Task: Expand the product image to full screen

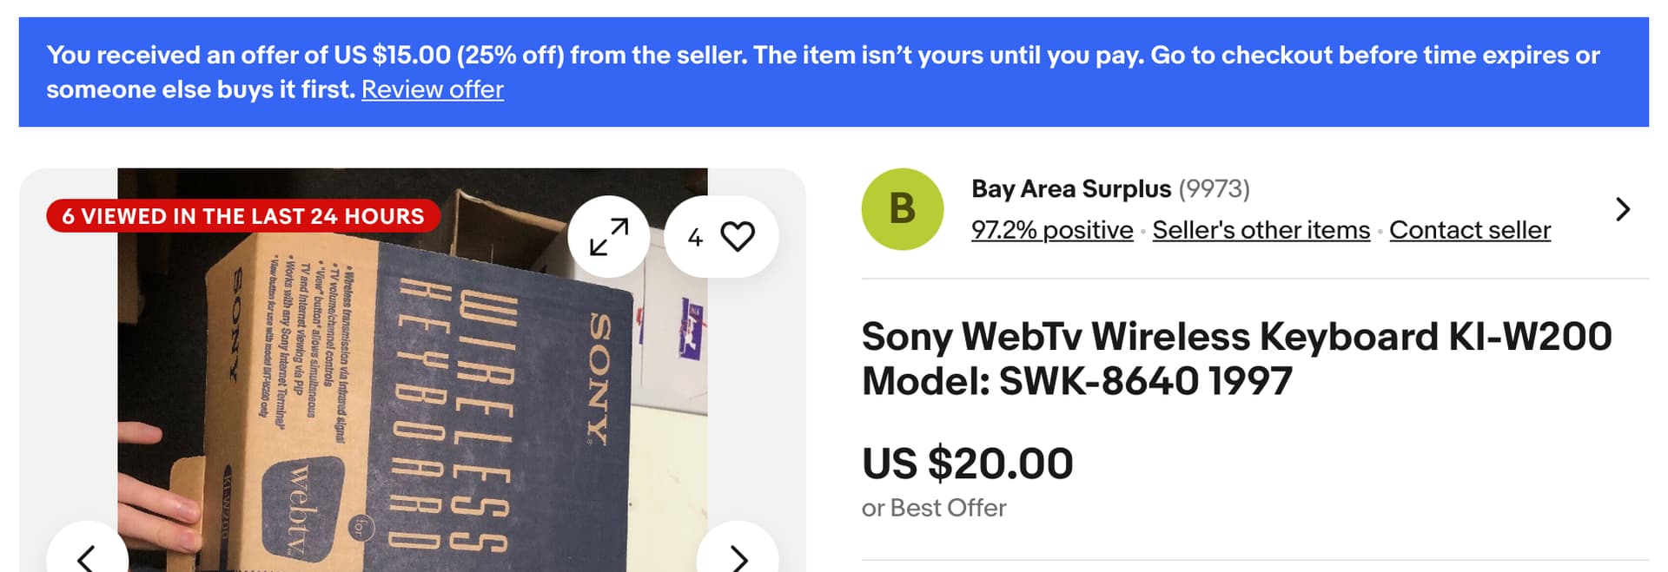Action: pyautogui.click(x=608, y=236)
